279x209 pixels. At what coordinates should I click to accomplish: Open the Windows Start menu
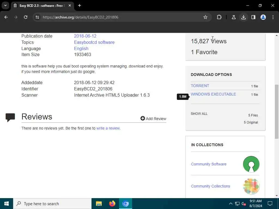(7, 204)
